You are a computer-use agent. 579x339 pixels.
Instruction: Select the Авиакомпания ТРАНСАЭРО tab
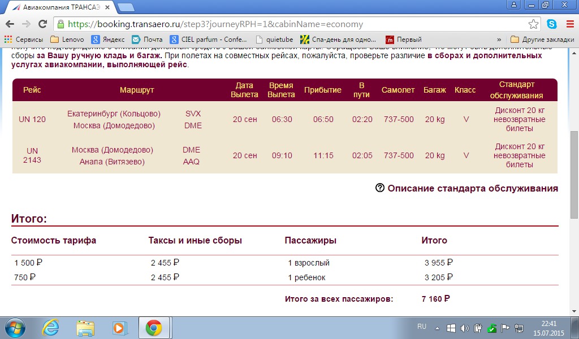click(62, 7)
